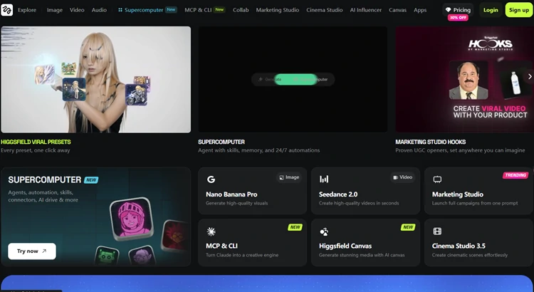Click the Nano Banana Pro title
Viewport: 534px width, 292px height.
click(231, 194)
